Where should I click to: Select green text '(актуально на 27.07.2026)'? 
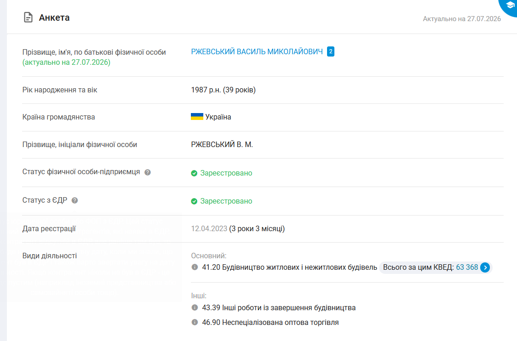click(x=66, y=62)
